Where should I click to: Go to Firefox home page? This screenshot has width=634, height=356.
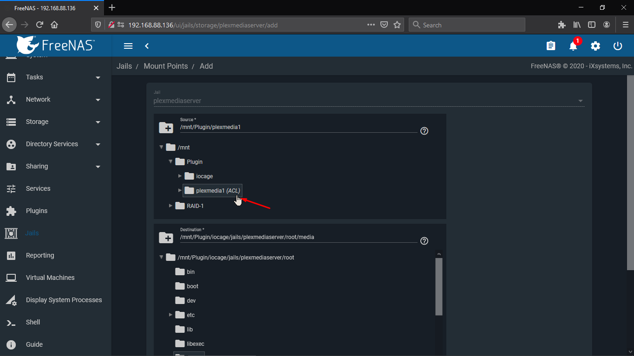click(x=54, y=25)
